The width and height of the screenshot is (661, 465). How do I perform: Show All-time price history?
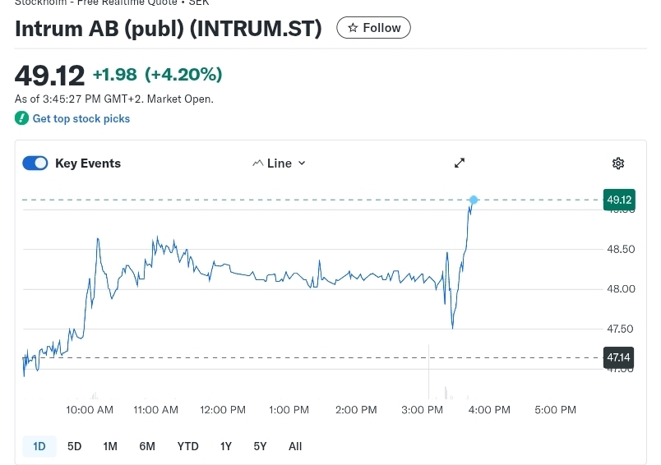coord(295,446)
